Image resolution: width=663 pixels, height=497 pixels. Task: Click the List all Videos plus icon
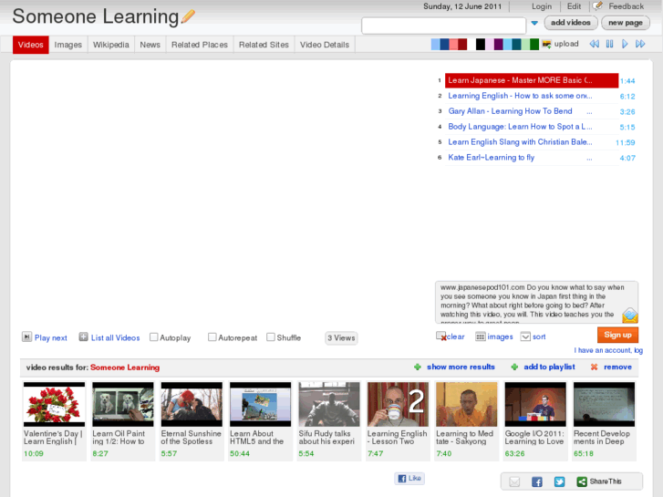coord(83,337)
